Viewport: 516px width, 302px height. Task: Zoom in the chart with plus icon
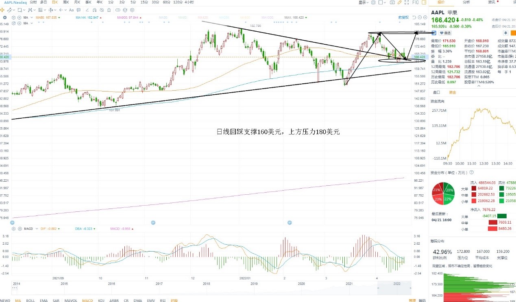(x=425, y=17)
